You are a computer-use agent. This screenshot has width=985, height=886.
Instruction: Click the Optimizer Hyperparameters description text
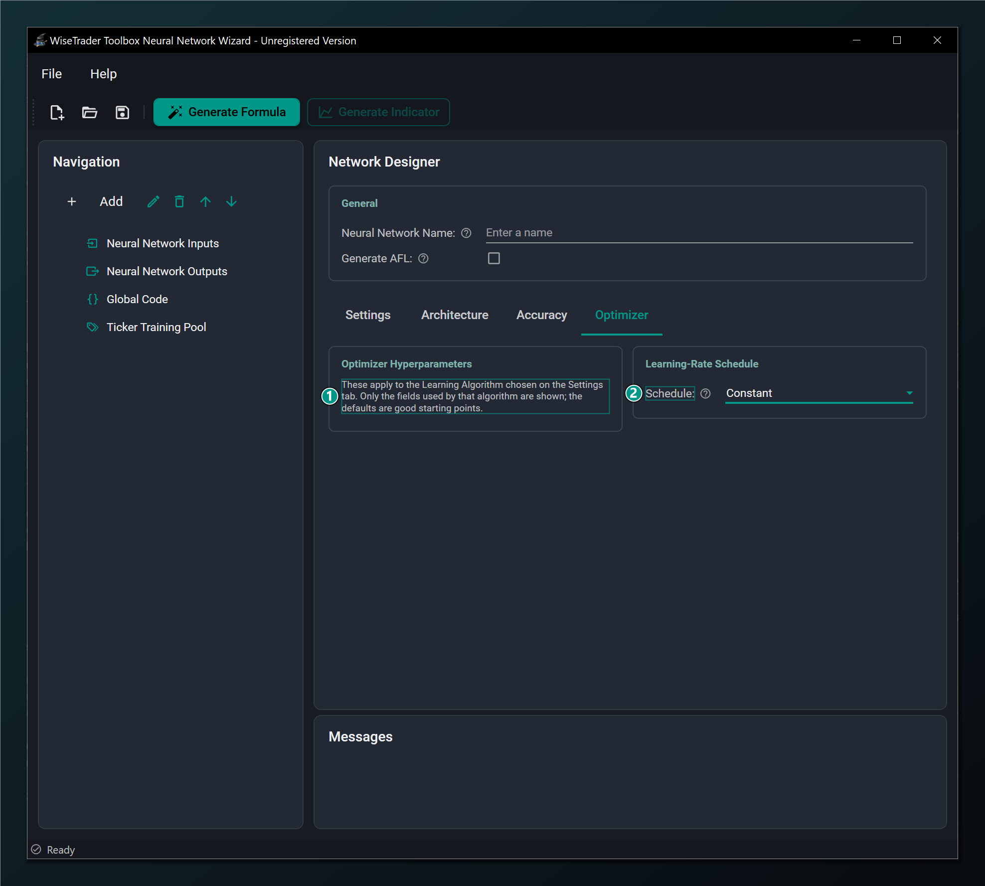[x=475, y=396]
